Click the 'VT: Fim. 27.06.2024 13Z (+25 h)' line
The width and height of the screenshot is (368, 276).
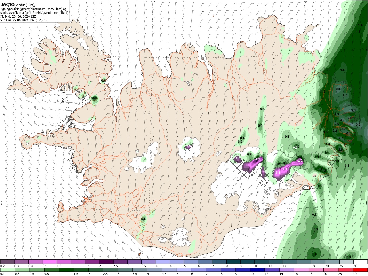point(24,20)
